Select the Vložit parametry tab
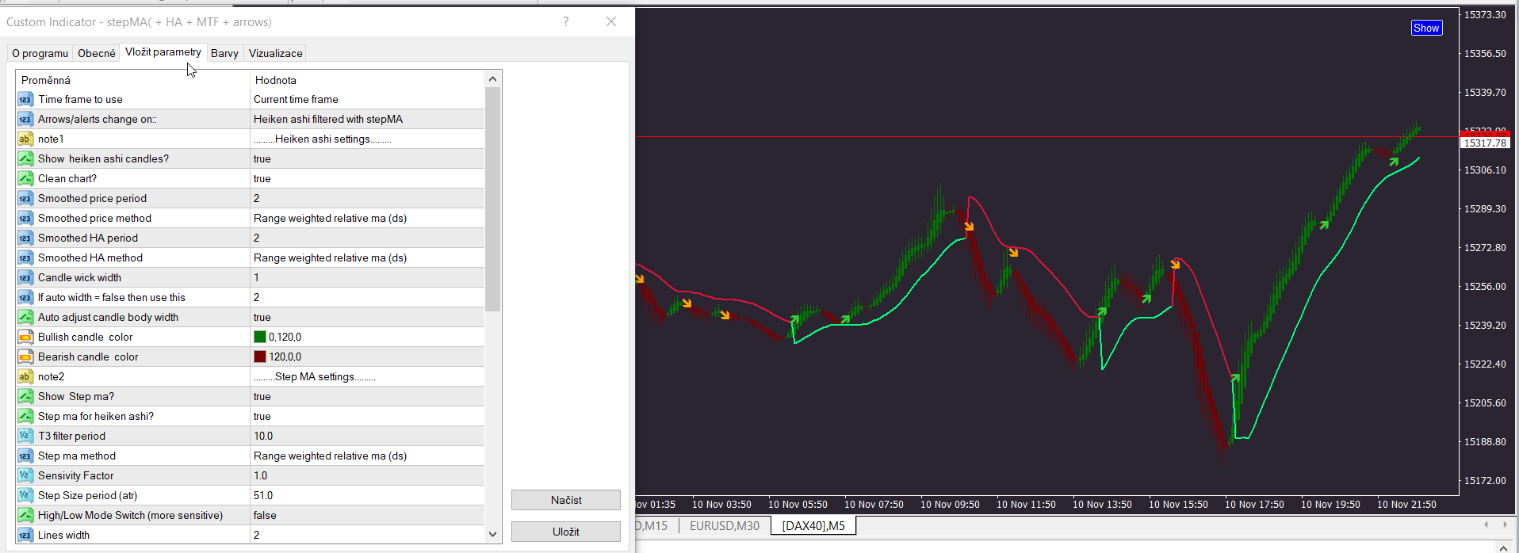Image resolution: width=1519 pixels, height=553 pixels. tap(163, 51)
